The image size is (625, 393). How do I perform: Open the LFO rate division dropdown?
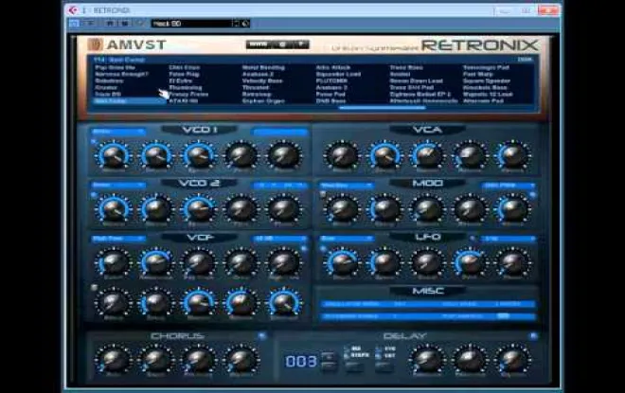(x=508, y=239)
